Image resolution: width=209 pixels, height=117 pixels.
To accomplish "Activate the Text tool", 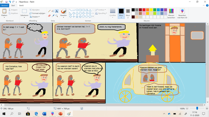I will (57, 11).
